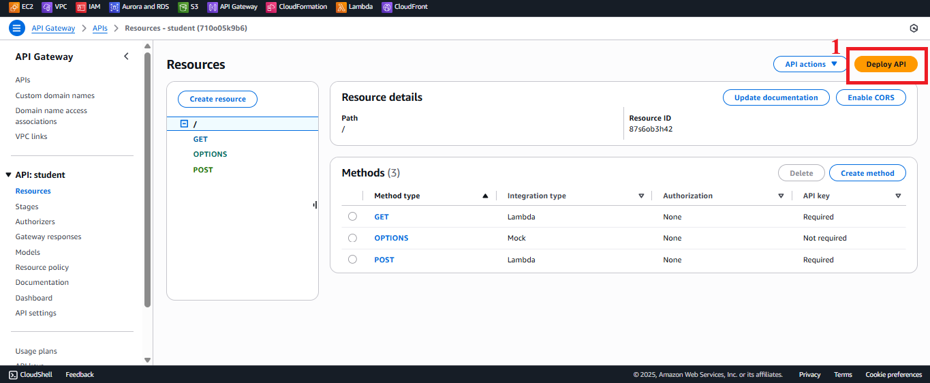Sort by API key column arrow
The width and height of the screenshot is (930, 383).
[x=898, y=196]
